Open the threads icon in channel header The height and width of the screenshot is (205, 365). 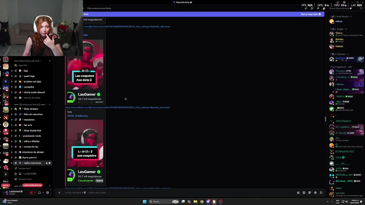pyautogui.click(x=306, y=8)
